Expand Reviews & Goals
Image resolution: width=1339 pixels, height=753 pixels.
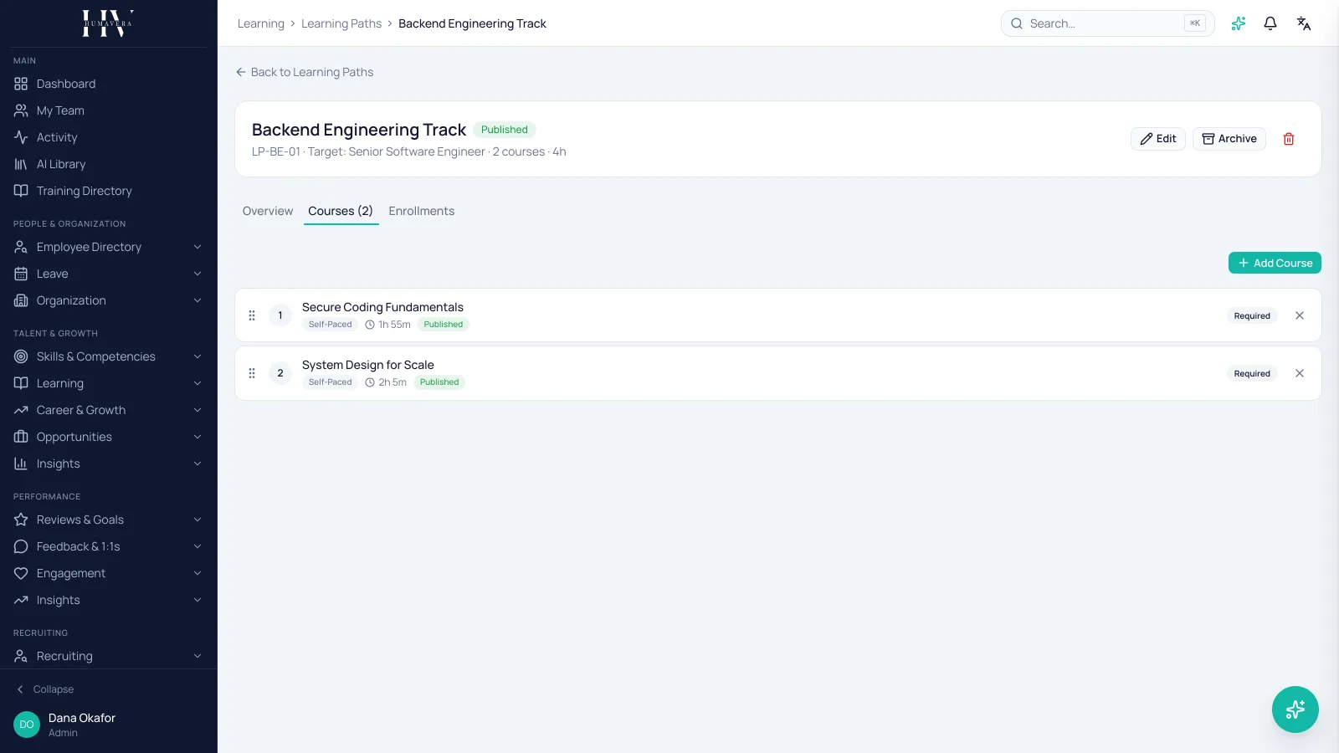(x=108, y=520)
